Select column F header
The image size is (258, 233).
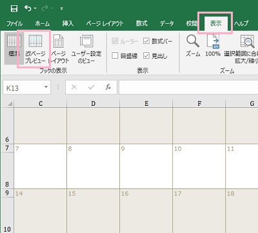199,104
